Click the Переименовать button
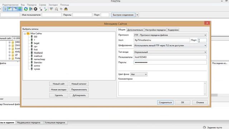This screenshot has height=129, width=229. coord(79,90)
